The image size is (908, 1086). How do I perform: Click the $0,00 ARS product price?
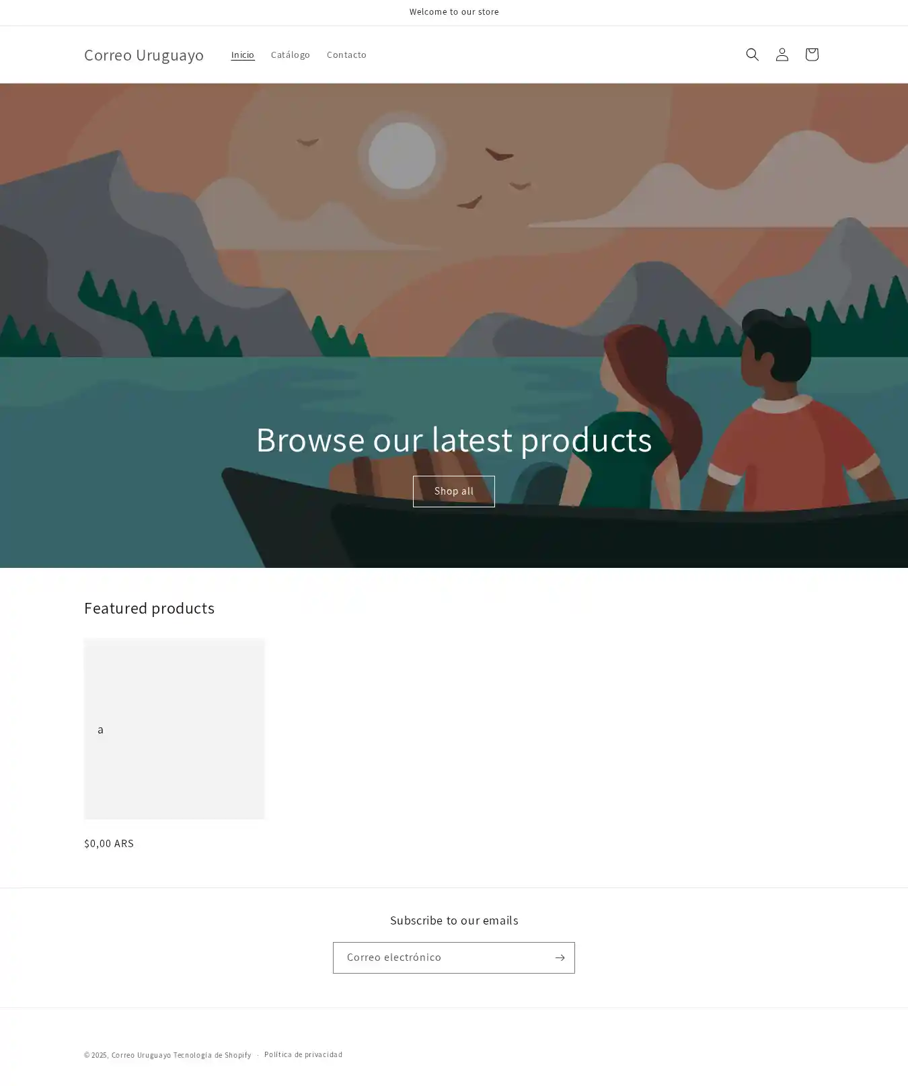point(109,843)
